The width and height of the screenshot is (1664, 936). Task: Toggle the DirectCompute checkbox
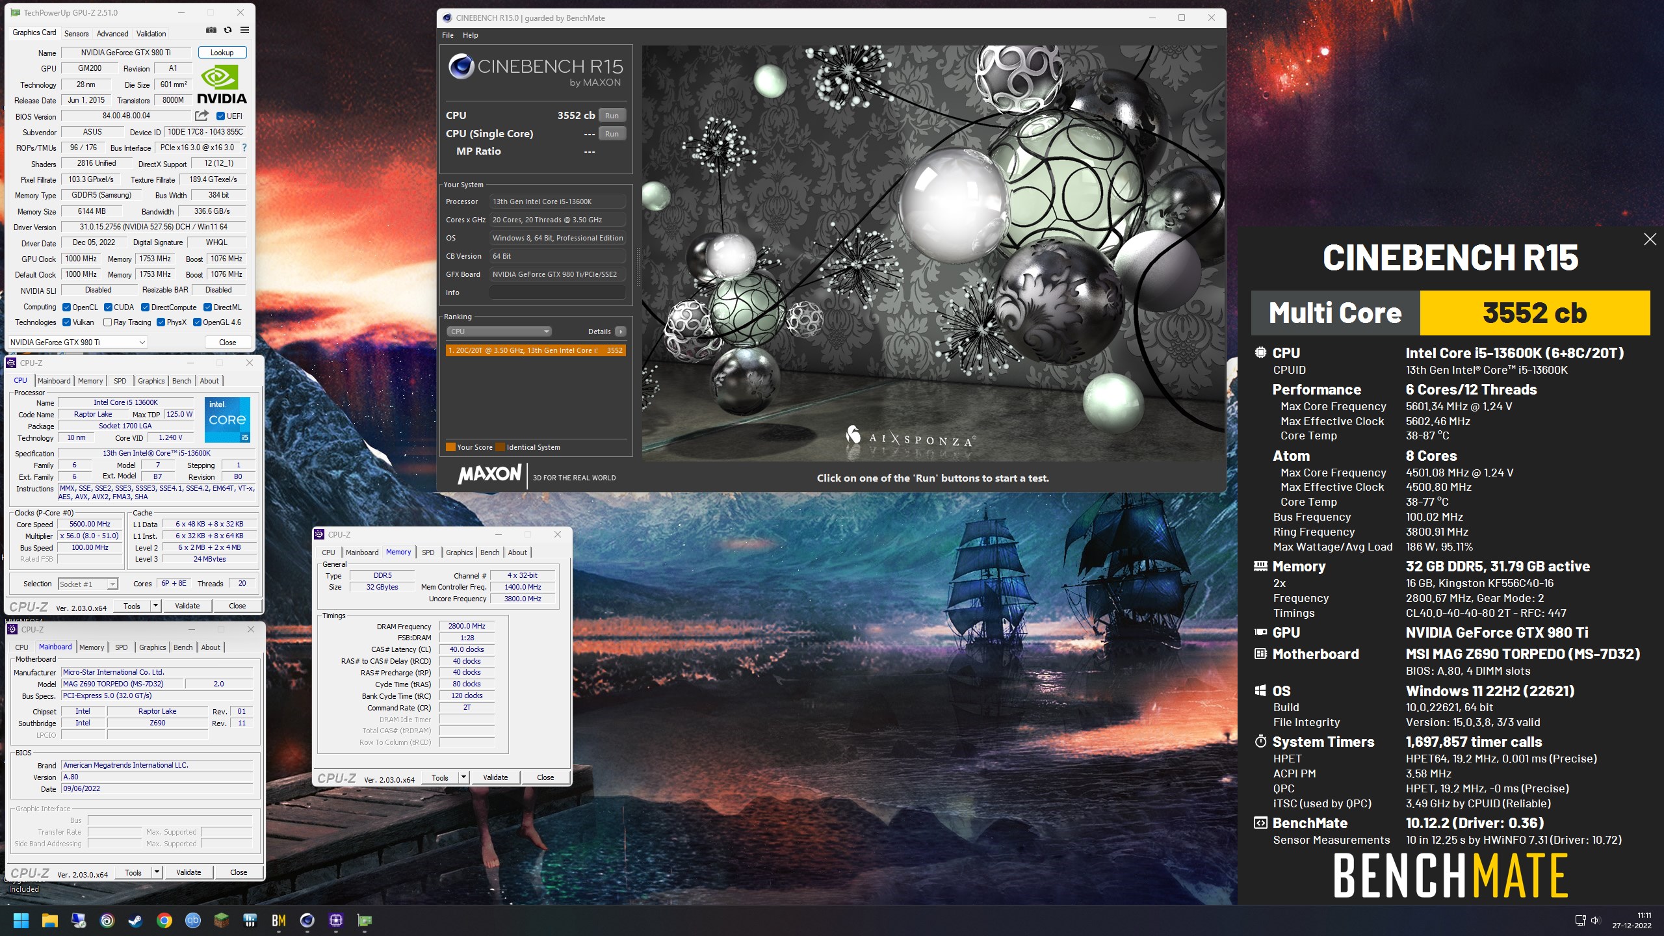[146, 307]
